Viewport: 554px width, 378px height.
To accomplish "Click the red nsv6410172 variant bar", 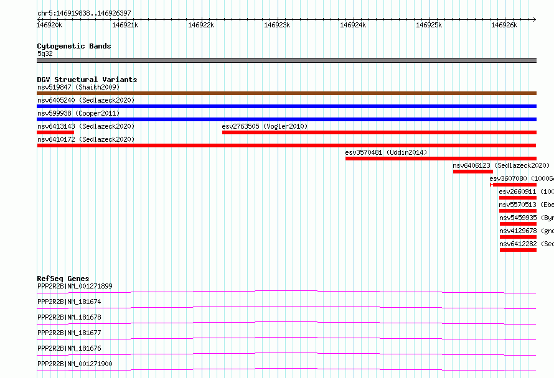I will (x=286, y=145).
